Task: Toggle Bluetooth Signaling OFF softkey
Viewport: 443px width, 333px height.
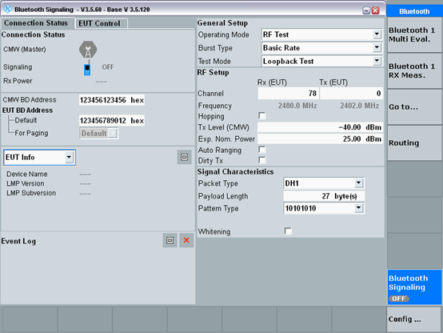Action: click(x=414, y=287)
